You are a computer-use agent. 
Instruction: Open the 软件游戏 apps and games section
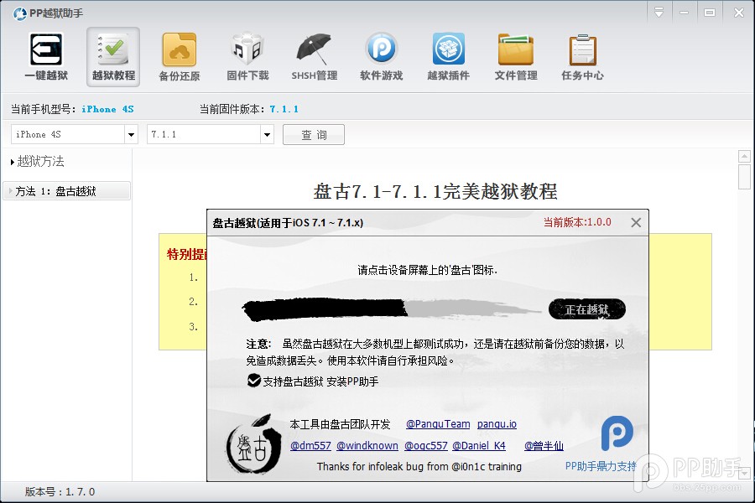pos(381,56)
